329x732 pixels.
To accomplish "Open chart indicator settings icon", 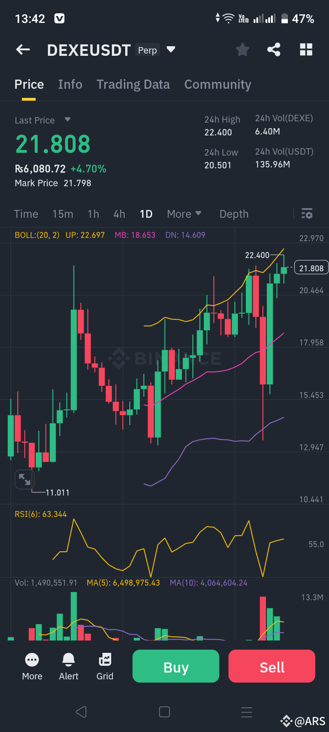I will pos(307,214).
